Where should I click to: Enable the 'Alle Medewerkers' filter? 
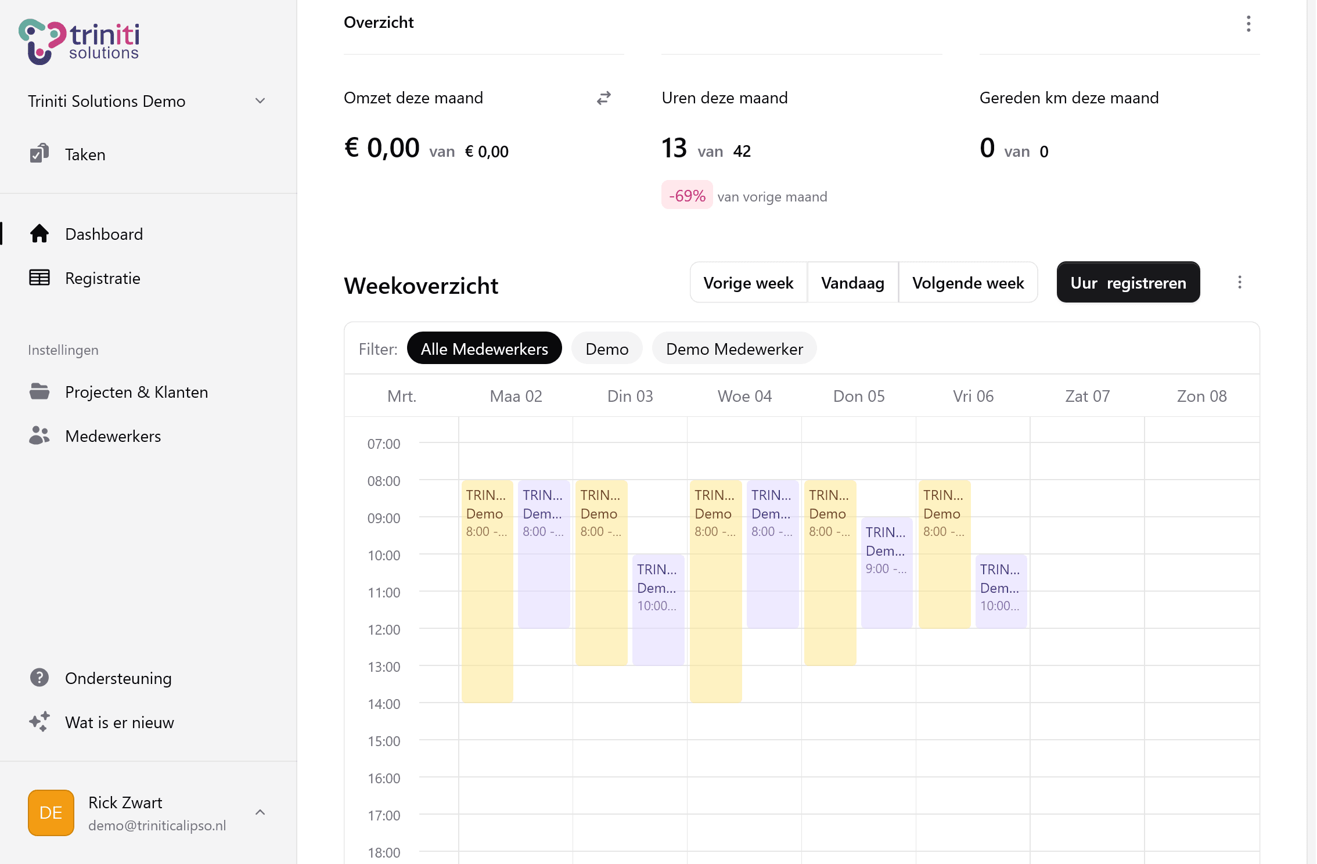[484, 348]
